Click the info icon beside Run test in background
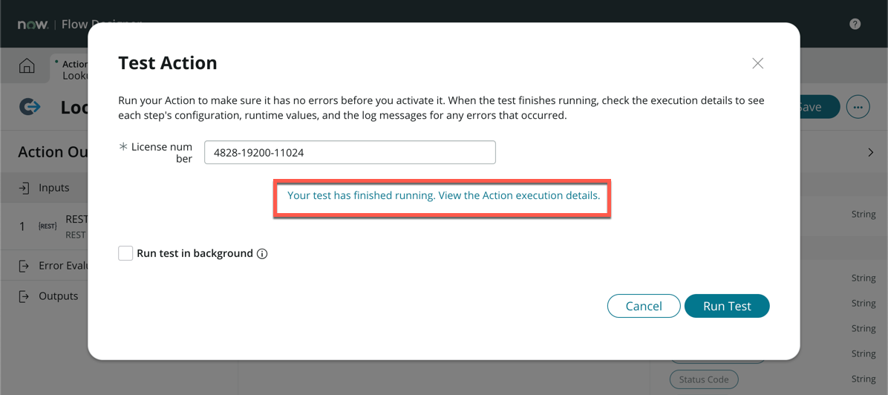 (262, 254)
